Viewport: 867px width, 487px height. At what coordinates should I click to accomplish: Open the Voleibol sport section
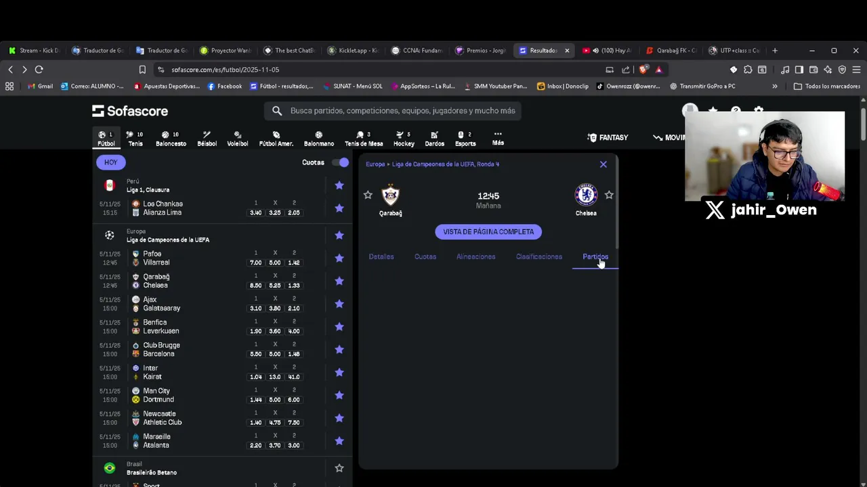(237, 138)
